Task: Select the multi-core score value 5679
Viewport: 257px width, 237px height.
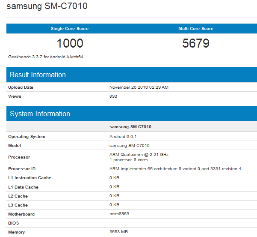Action: (x=196, y=43)
